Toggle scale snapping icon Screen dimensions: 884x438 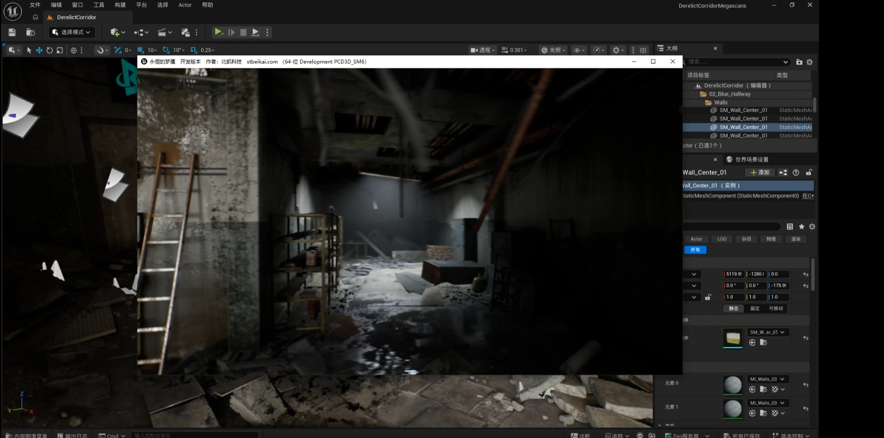coord(194,50)
